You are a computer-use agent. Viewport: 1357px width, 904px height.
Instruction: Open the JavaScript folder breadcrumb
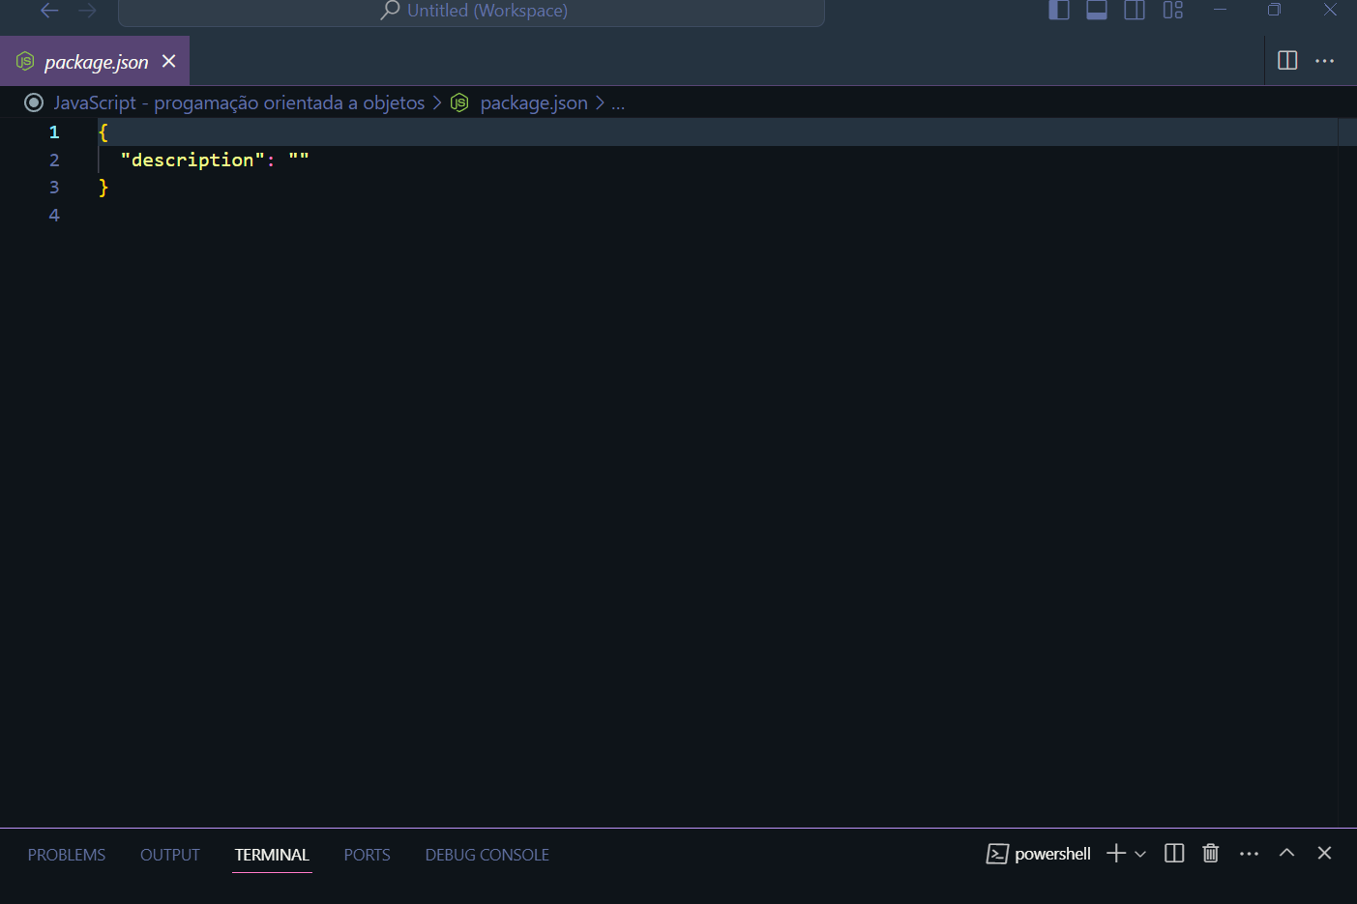(239, 102)
